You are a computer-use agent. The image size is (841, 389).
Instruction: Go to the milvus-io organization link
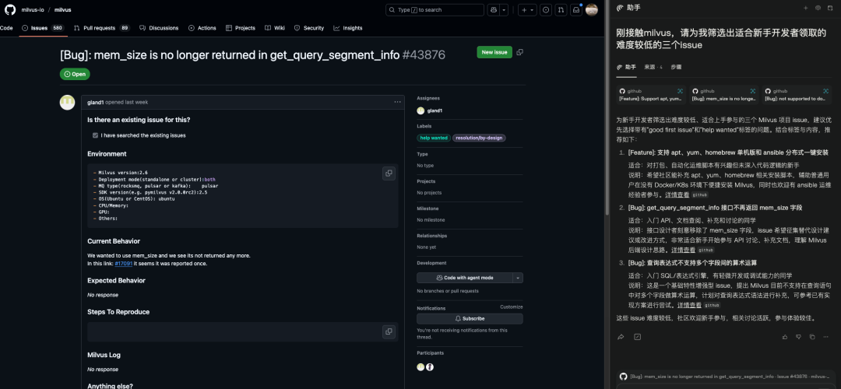(x=33, y=9)
